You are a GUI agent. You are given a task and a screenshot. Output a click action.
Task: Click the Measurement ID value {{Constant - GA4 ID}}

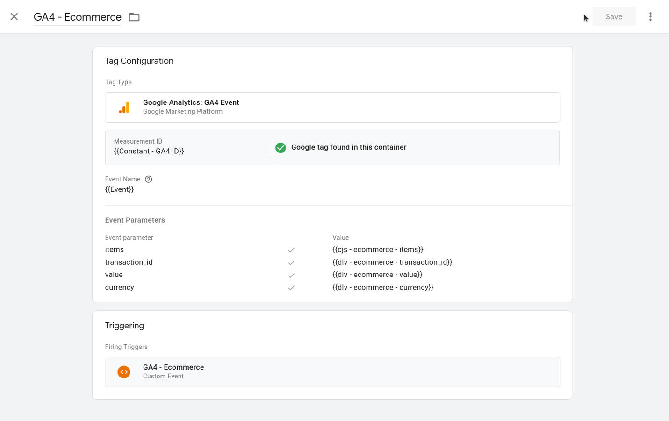click(149, 151)
